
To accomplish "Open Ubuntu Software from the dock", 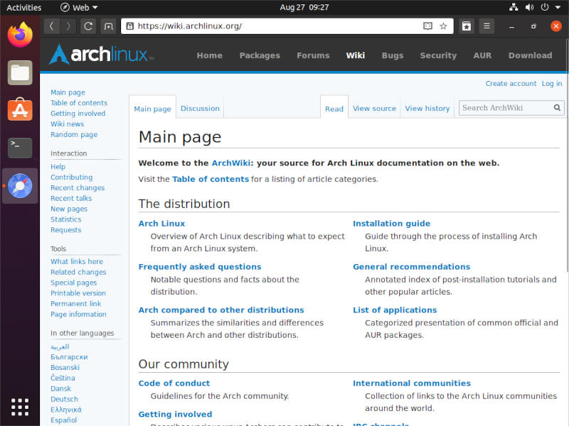I will pyautogui.click(x=19, y=110).
